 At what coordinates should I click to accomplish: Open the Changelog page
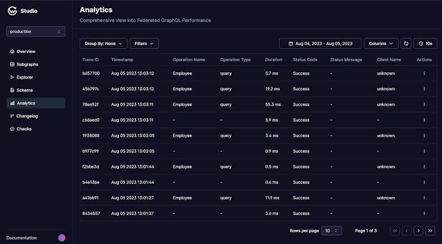27,116
